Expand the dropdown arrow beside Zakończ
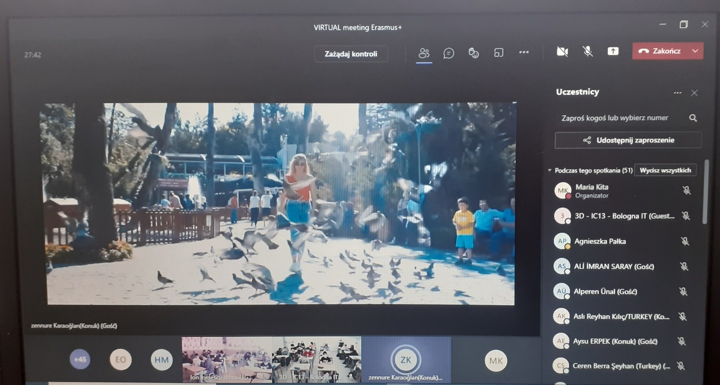The height and width of the screenshot is (385, 720). point(695,51)
